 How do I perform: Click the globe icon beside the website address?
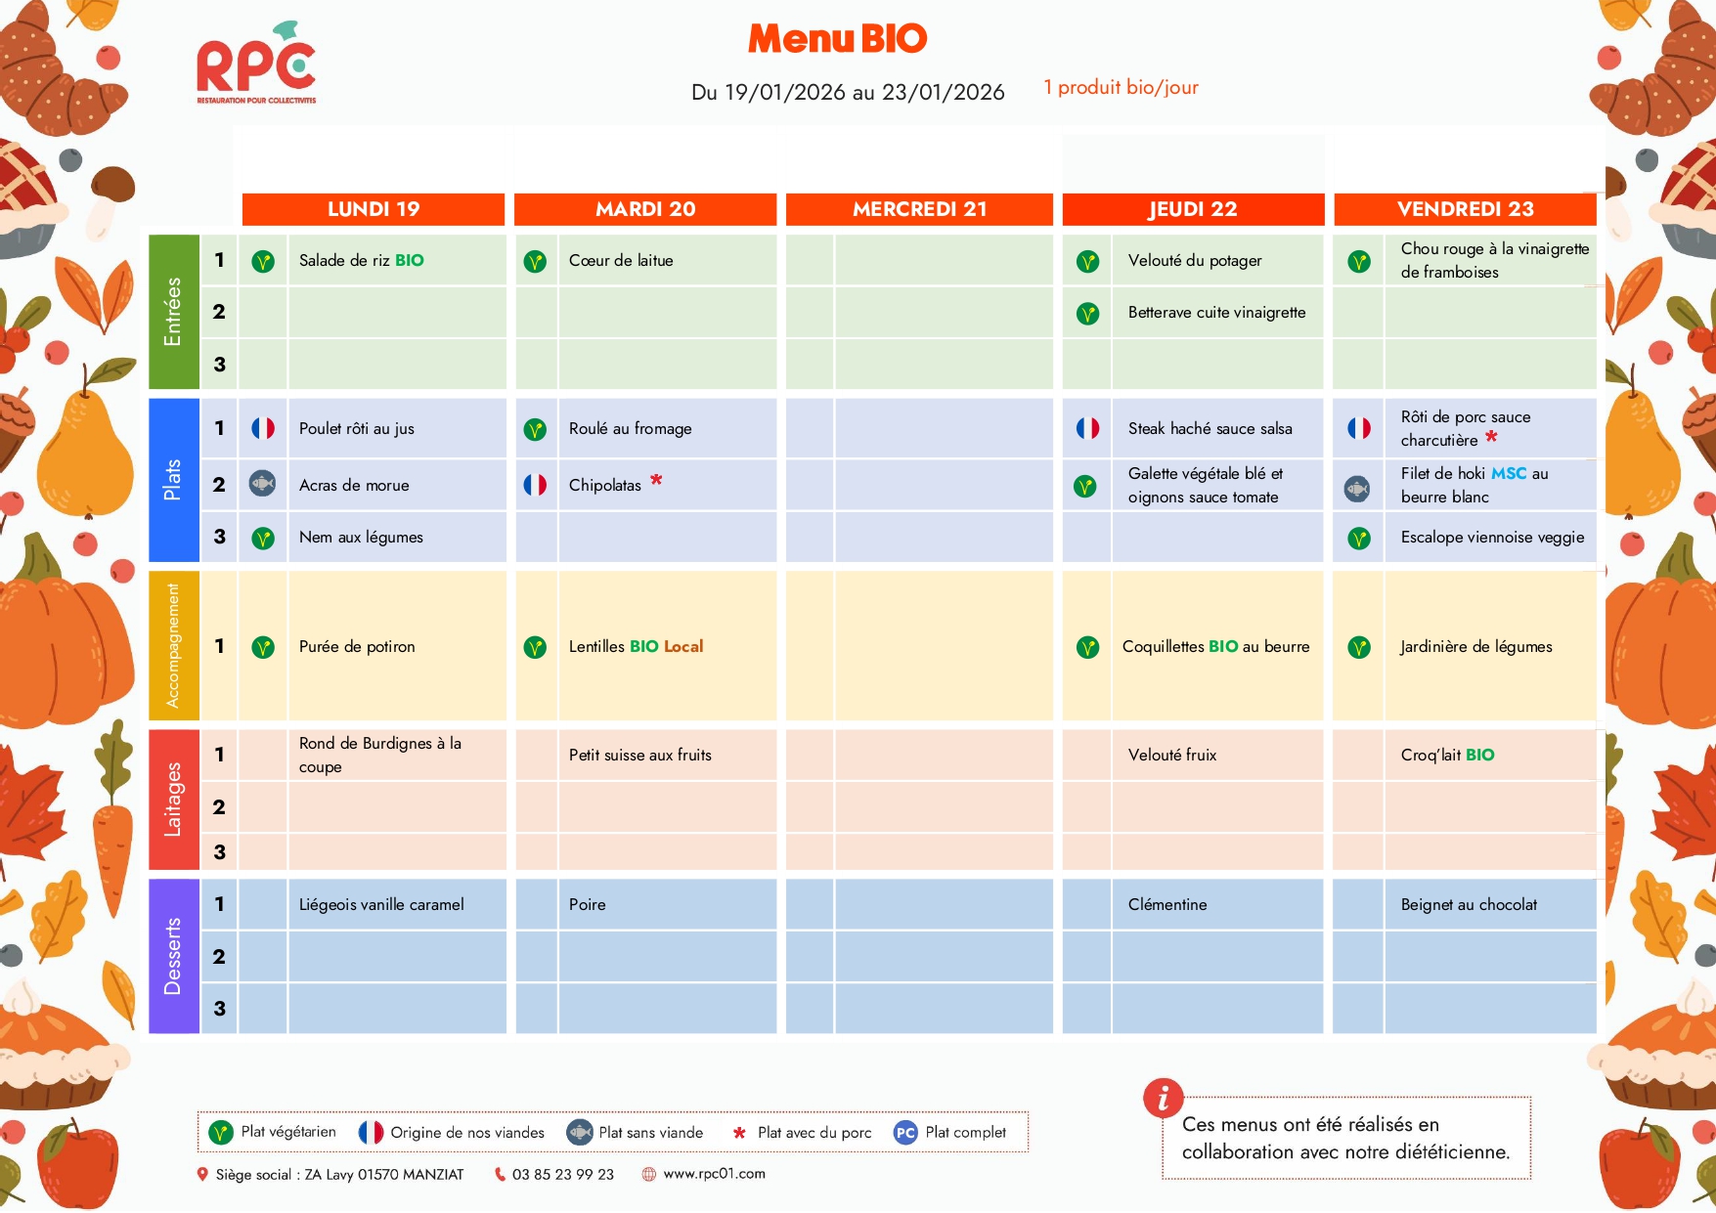648,1174
